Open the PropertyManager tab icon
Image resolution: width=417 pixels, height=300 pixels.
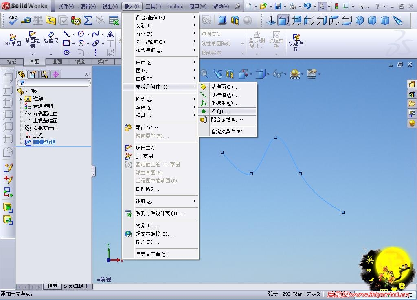33,74
